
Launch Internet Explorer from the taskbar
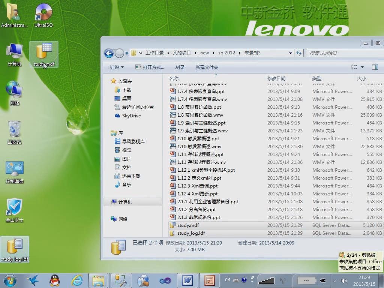(x=77, y=280)
